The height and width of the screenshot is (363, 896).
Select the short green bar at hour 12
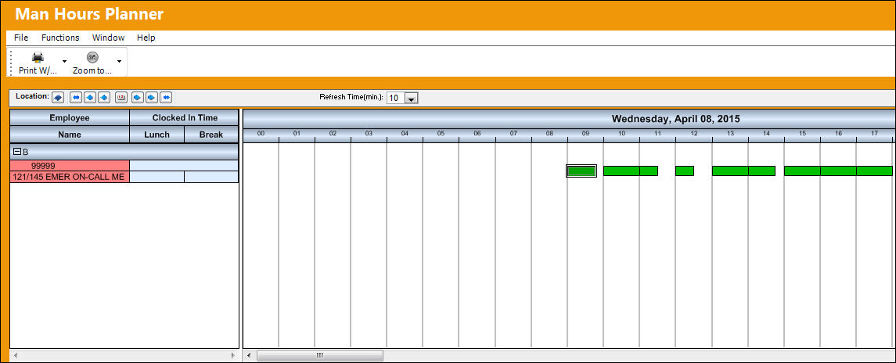685,171
